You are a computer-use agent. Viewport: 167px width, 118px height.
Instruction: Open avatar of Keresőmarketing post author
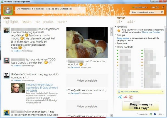tap(6, 30)
